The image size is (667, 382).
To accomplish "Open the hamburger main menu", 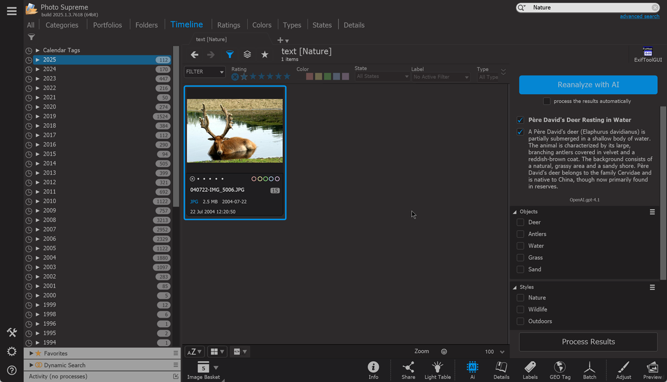I will point(11,11).
